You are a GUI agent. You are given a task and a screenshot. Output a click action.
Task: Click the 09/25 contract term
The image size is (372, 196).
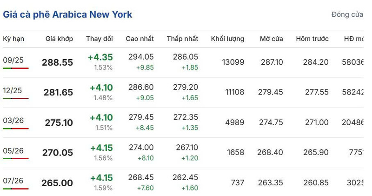(x=13, y=60)
